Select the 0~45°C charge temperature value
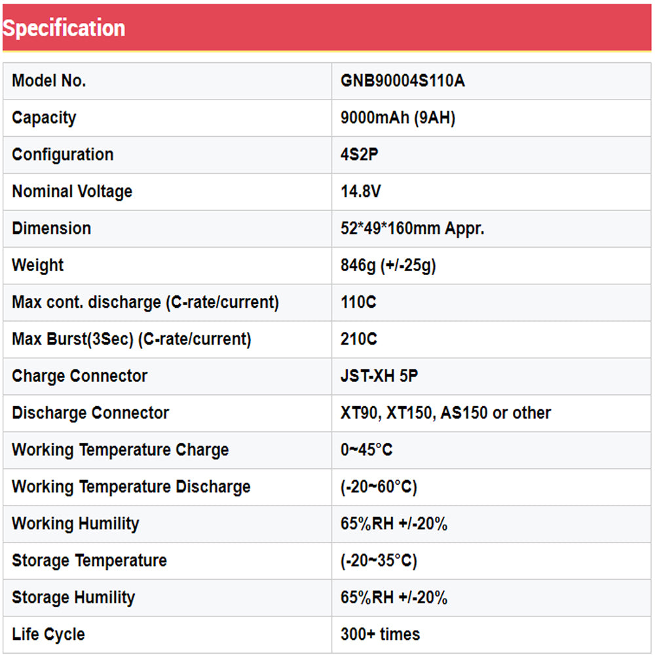 pos(366,450)
